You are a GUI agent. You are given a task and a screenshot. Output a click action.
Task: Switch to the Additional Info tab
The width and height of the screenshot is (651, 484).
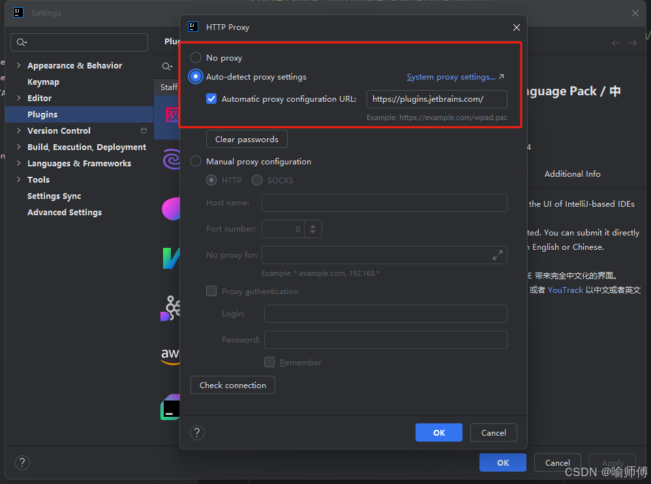tap(572, 174)
